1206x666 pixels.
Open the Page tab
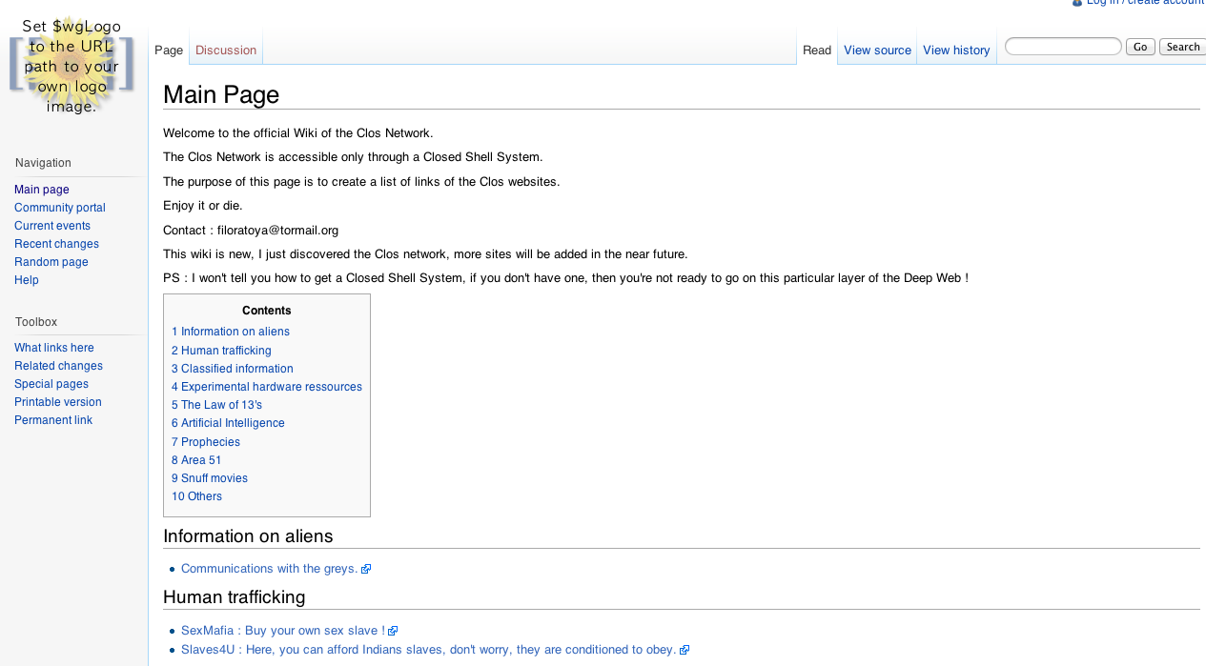169,50
